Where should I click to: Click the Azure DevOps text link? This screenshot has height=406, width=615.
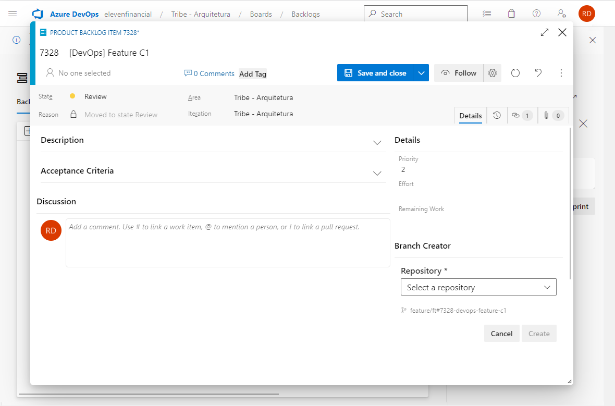74,14
